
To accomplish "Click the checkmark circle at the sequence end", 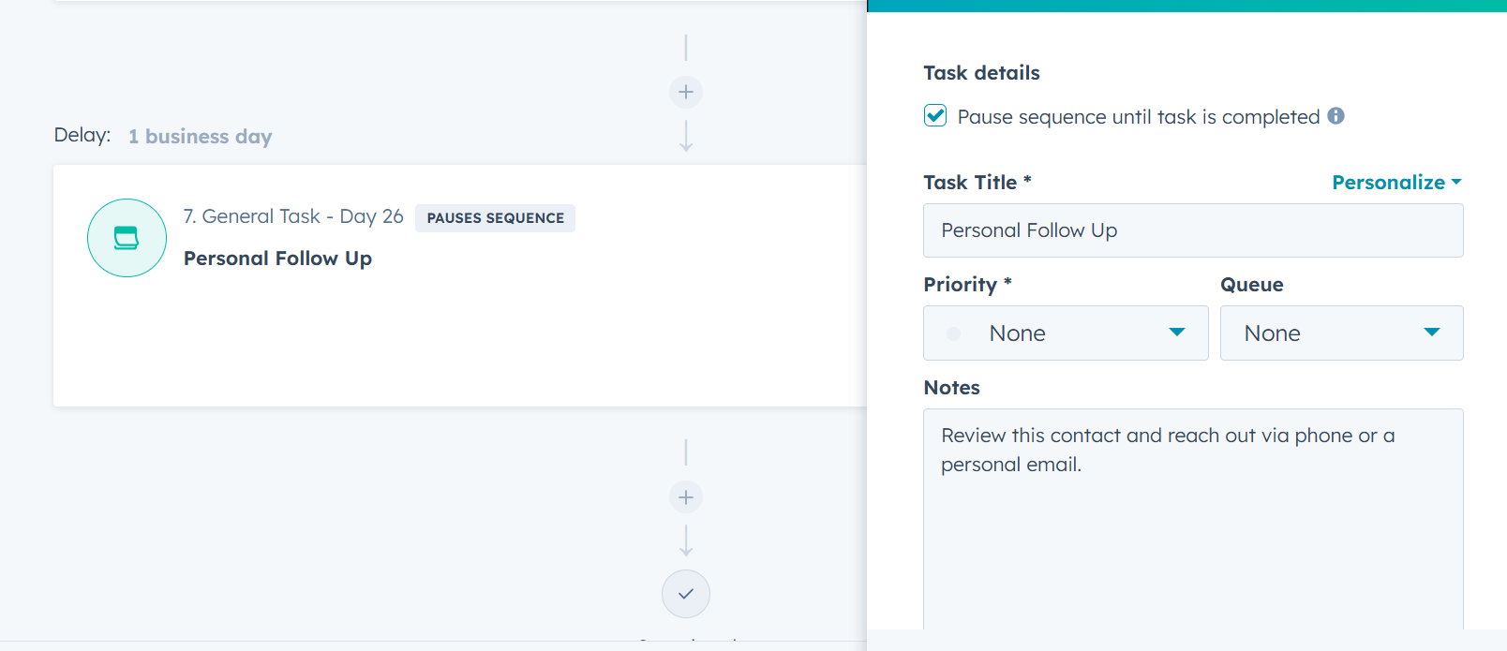I will [x=686, y=594].
